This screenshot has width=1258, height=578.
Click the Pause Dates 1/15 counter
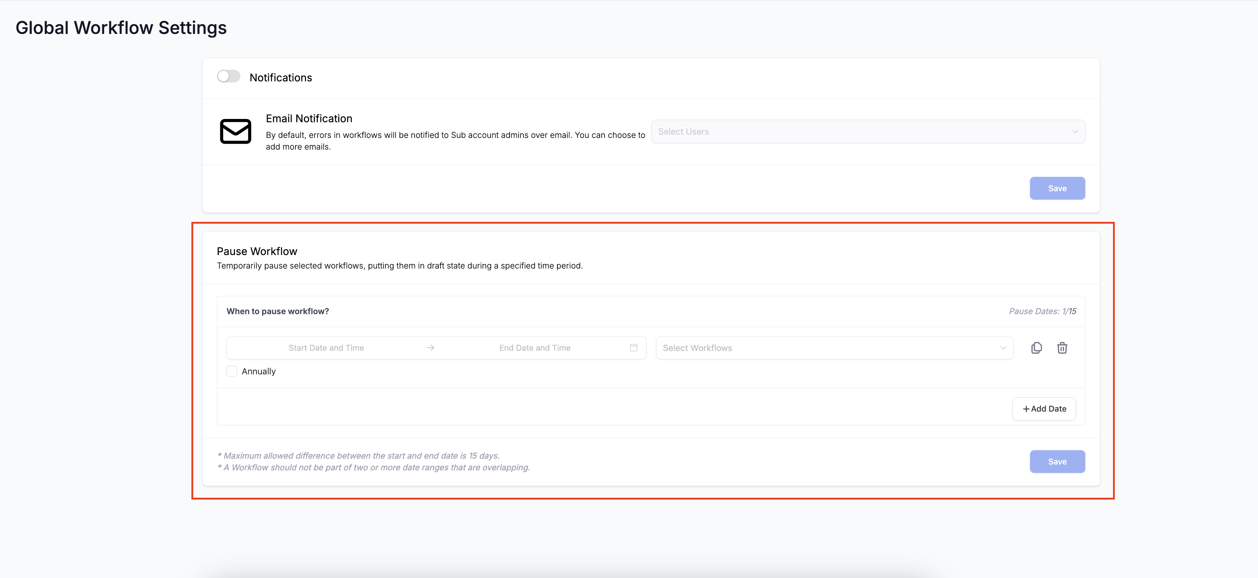1042,311
